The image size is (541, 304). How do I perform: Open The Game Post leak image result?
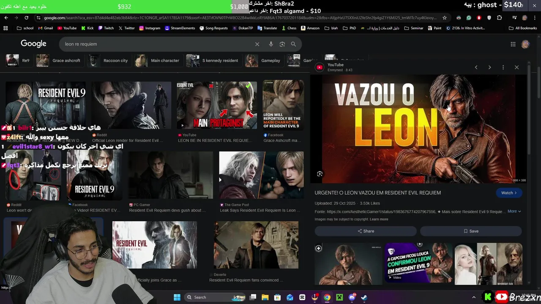tap(261, 175)
